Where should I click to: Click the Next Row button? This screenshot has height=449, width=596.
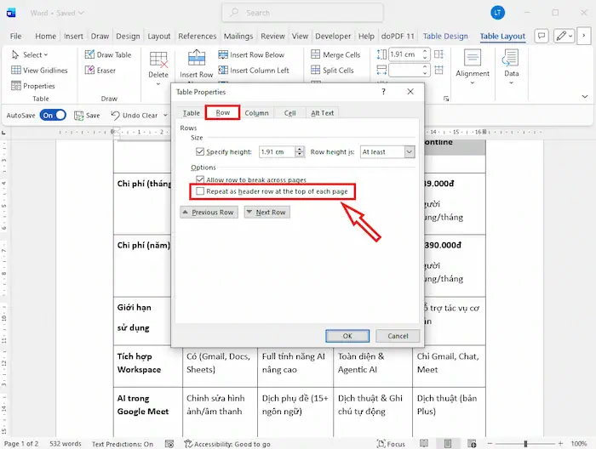point(266,212)
